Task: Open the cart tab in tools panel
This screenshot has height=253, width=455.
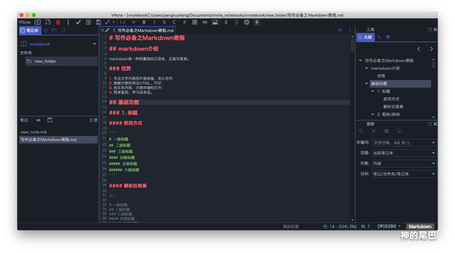Action: pos(388,37)
